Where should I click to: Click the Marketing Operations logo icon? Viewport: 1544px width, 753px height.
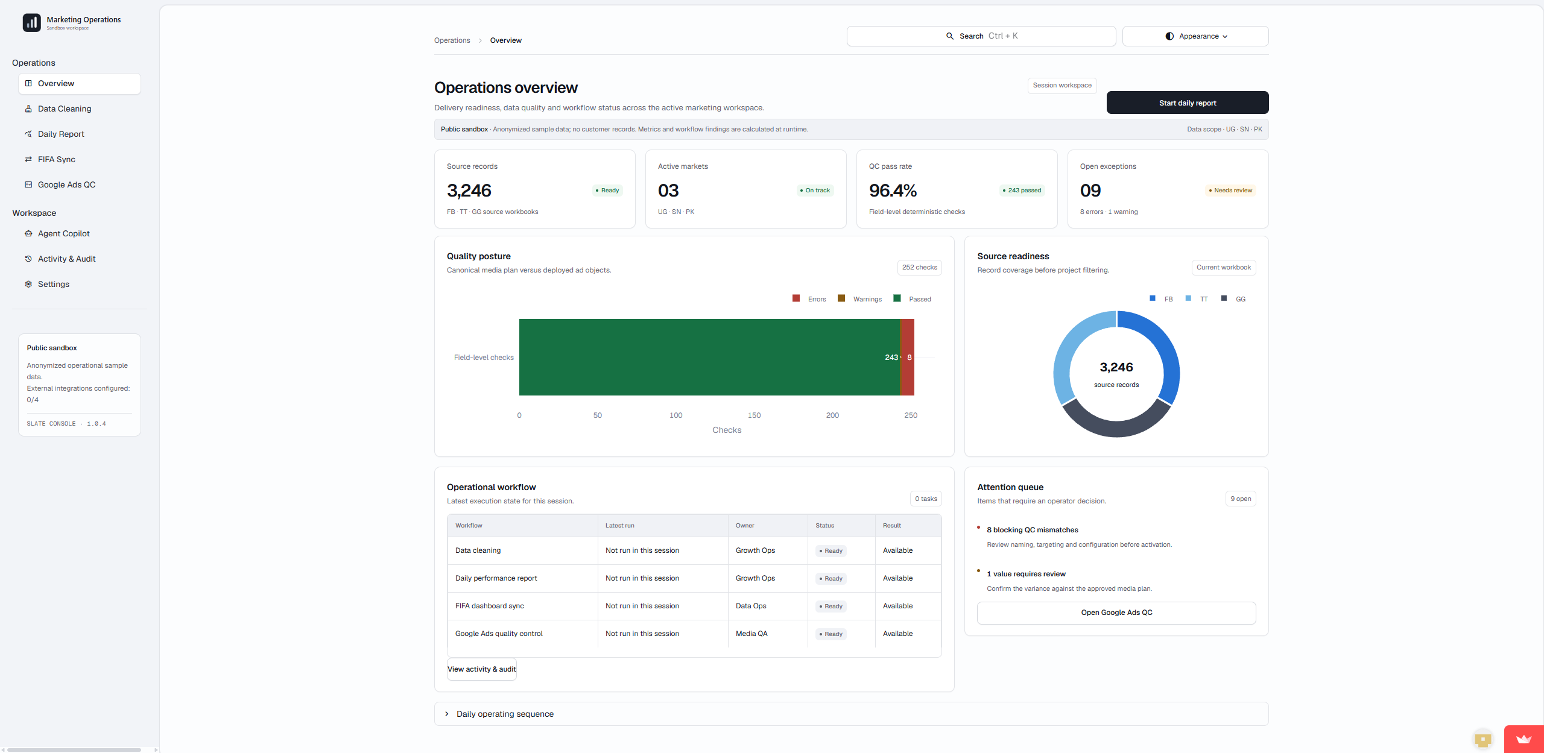point(32,23)
